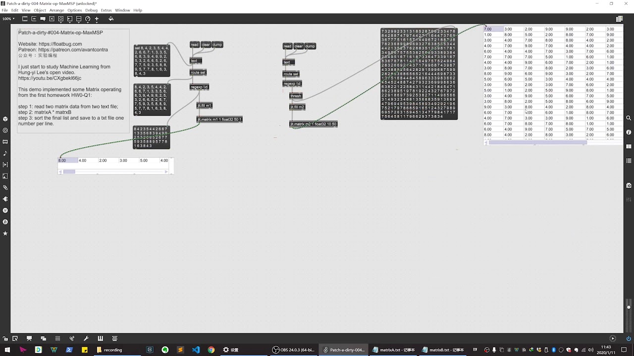Open Snippets paperclip icon in left sidebar
Viewport: 634px width, 356px height.
[5, 187]
